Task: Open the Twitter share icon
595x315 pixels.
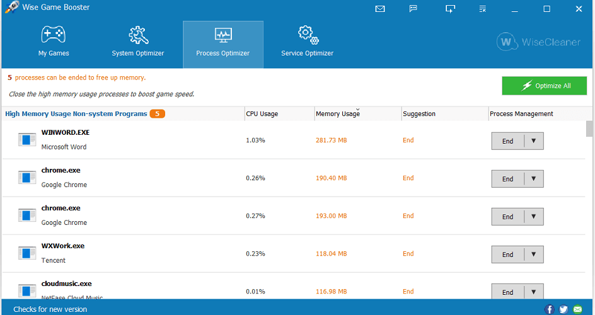Action: (563, 309)
